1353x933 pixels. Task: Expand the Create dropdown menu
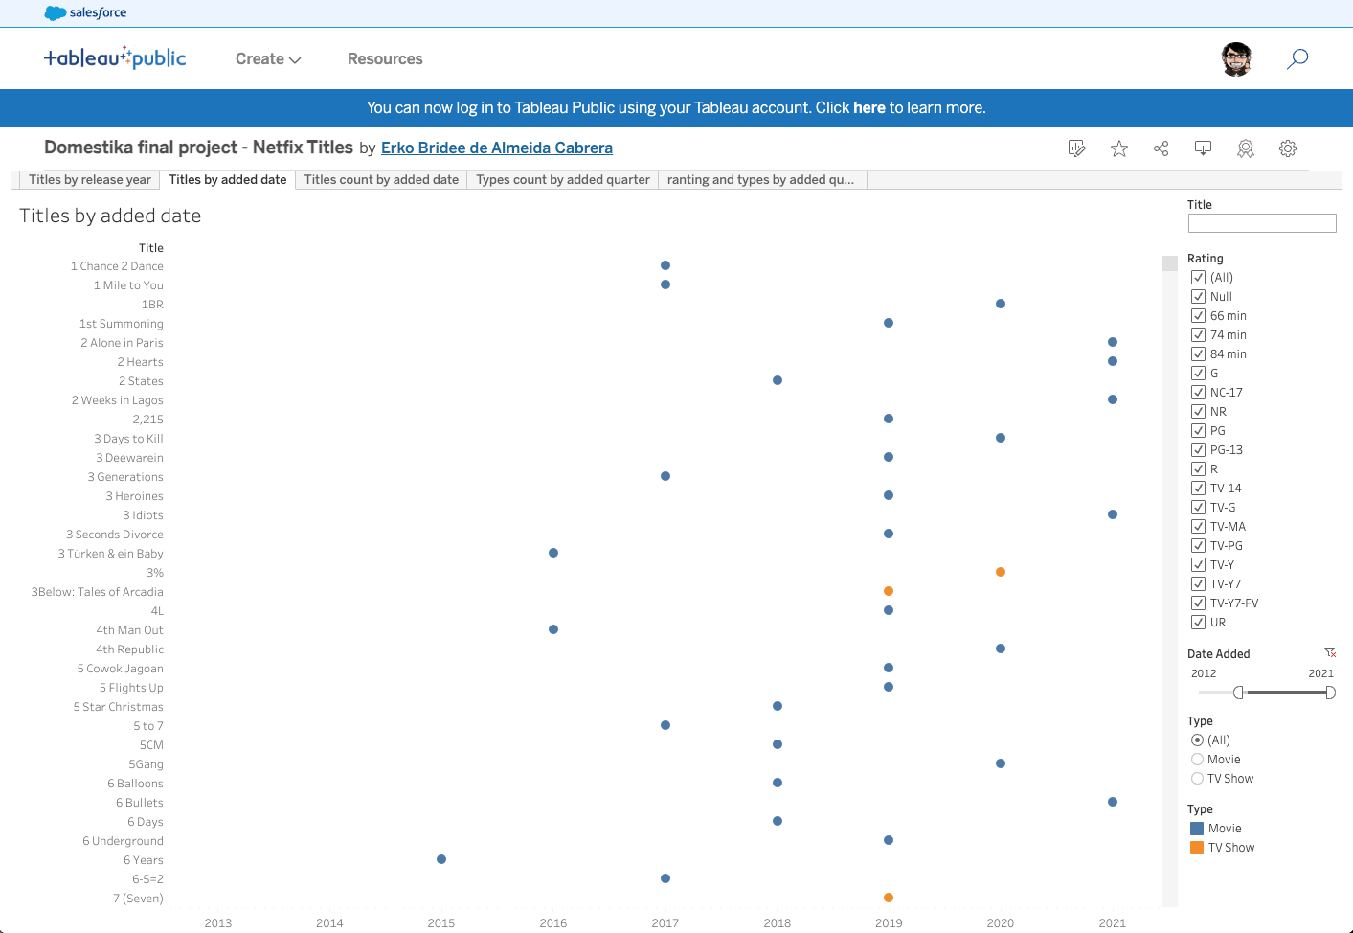(268, 58)
